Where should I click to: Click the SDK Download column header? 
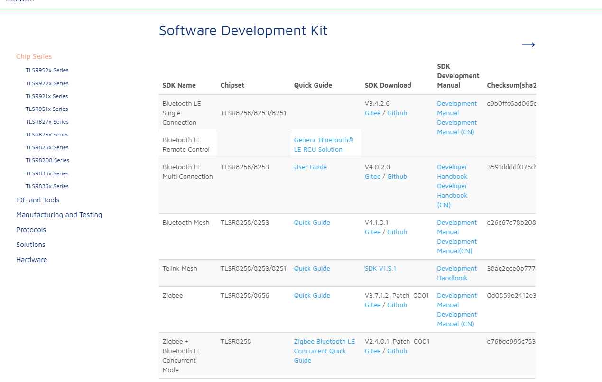pos(388,85)
